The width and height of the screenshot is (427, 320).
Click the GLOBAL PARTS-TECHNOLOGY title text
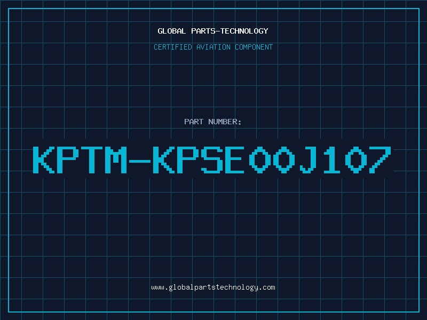213,31
